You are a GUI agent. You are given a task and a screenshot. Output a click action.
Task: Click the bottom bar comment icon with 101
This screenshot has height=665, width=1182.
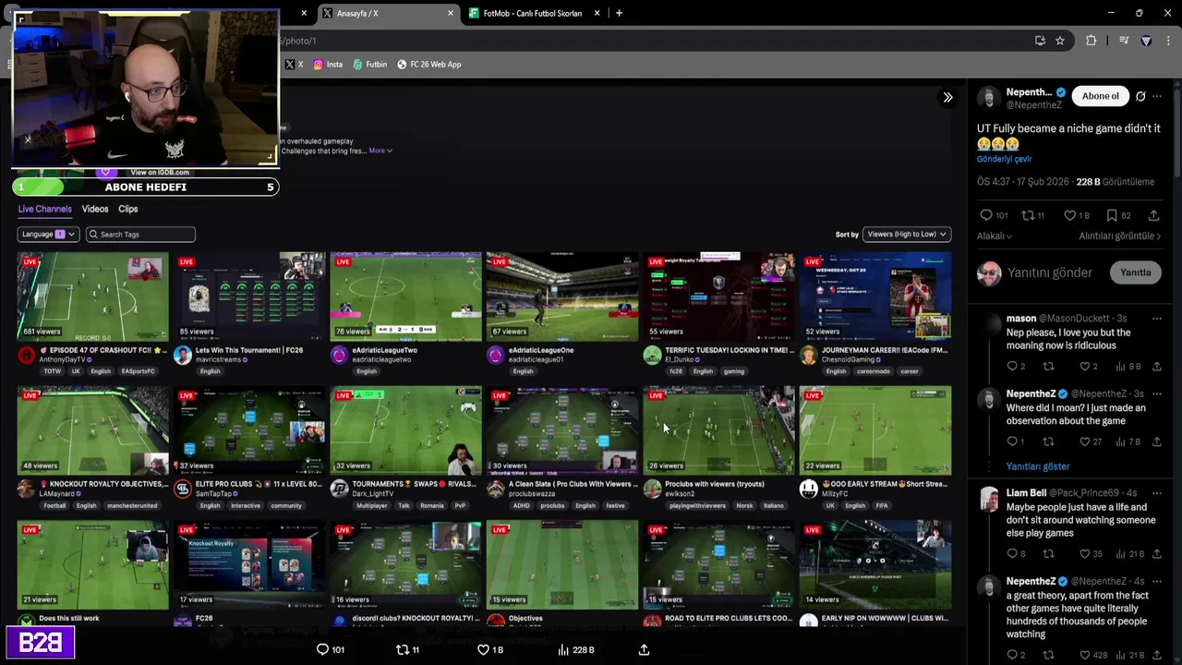[331, 650]
